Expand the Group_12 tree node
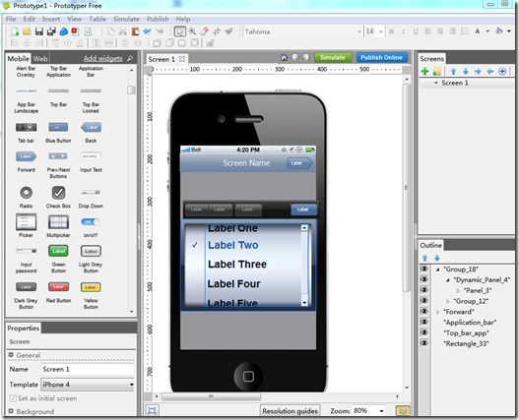The height and width of the screenshot is (420, 519). 448,301
